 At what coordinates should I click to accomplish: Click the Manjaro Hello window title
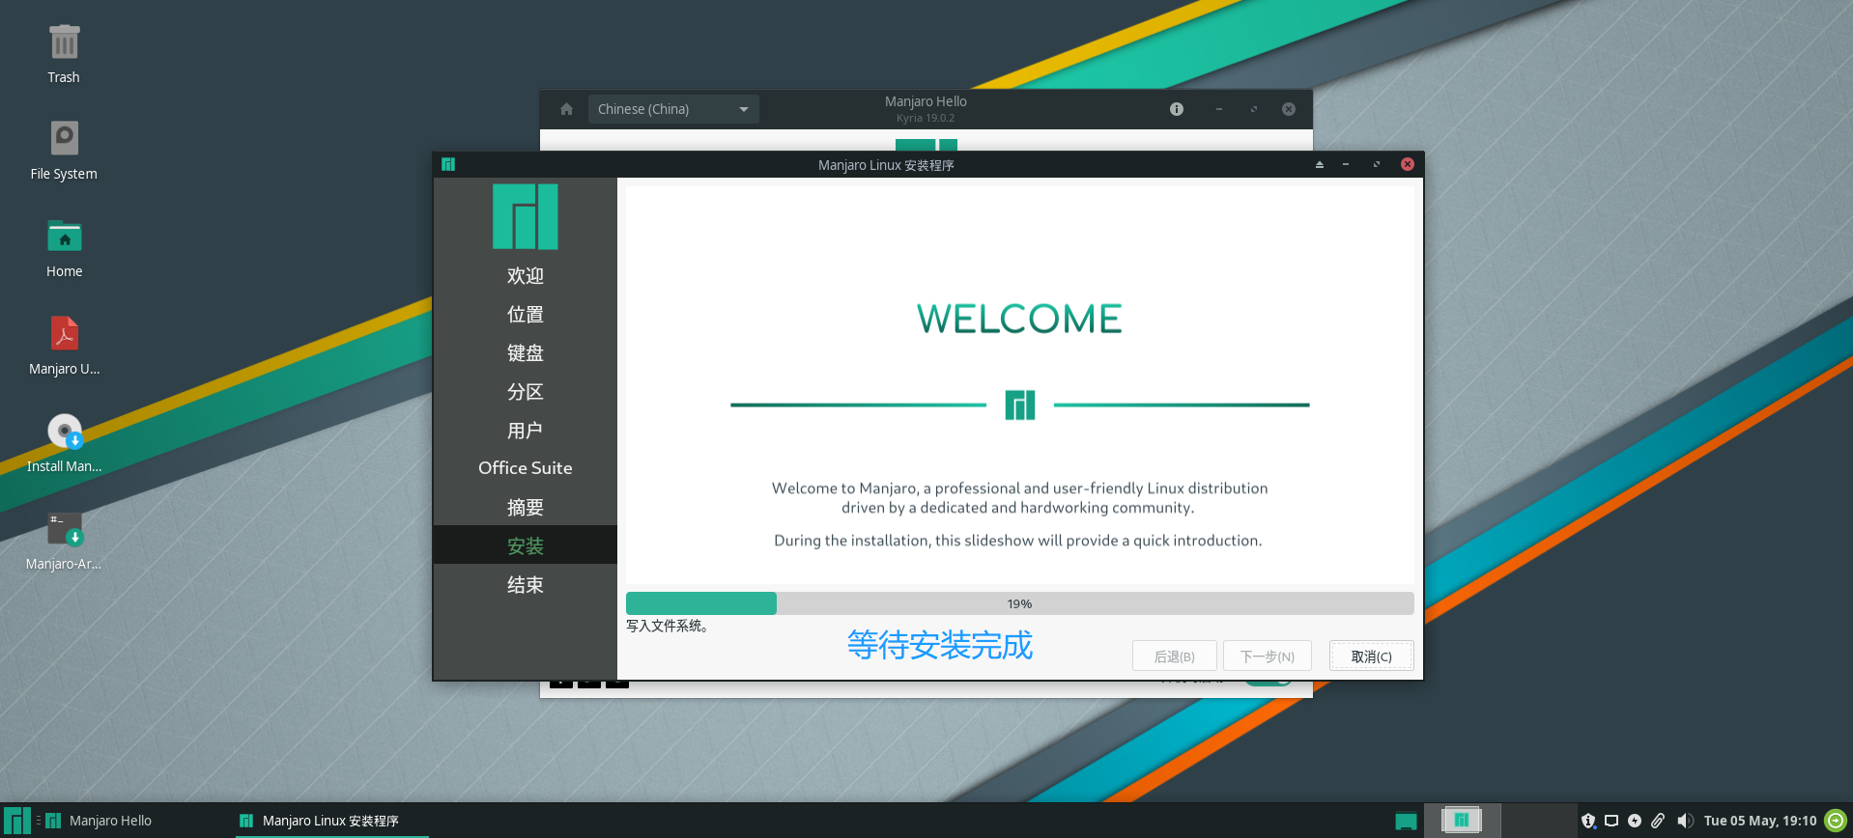(x=926, y=101)
